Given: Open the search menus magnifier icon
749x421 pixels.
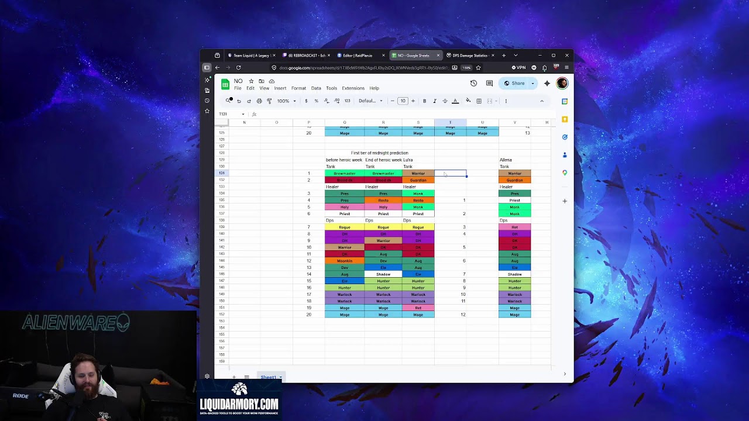Looking at the screenshot, I should click(228, 101).
